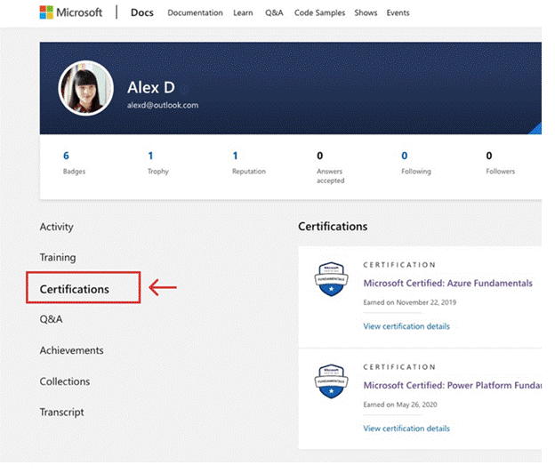
Task: Switch to the Activity section in sidebar
Action: click(57, 227)
